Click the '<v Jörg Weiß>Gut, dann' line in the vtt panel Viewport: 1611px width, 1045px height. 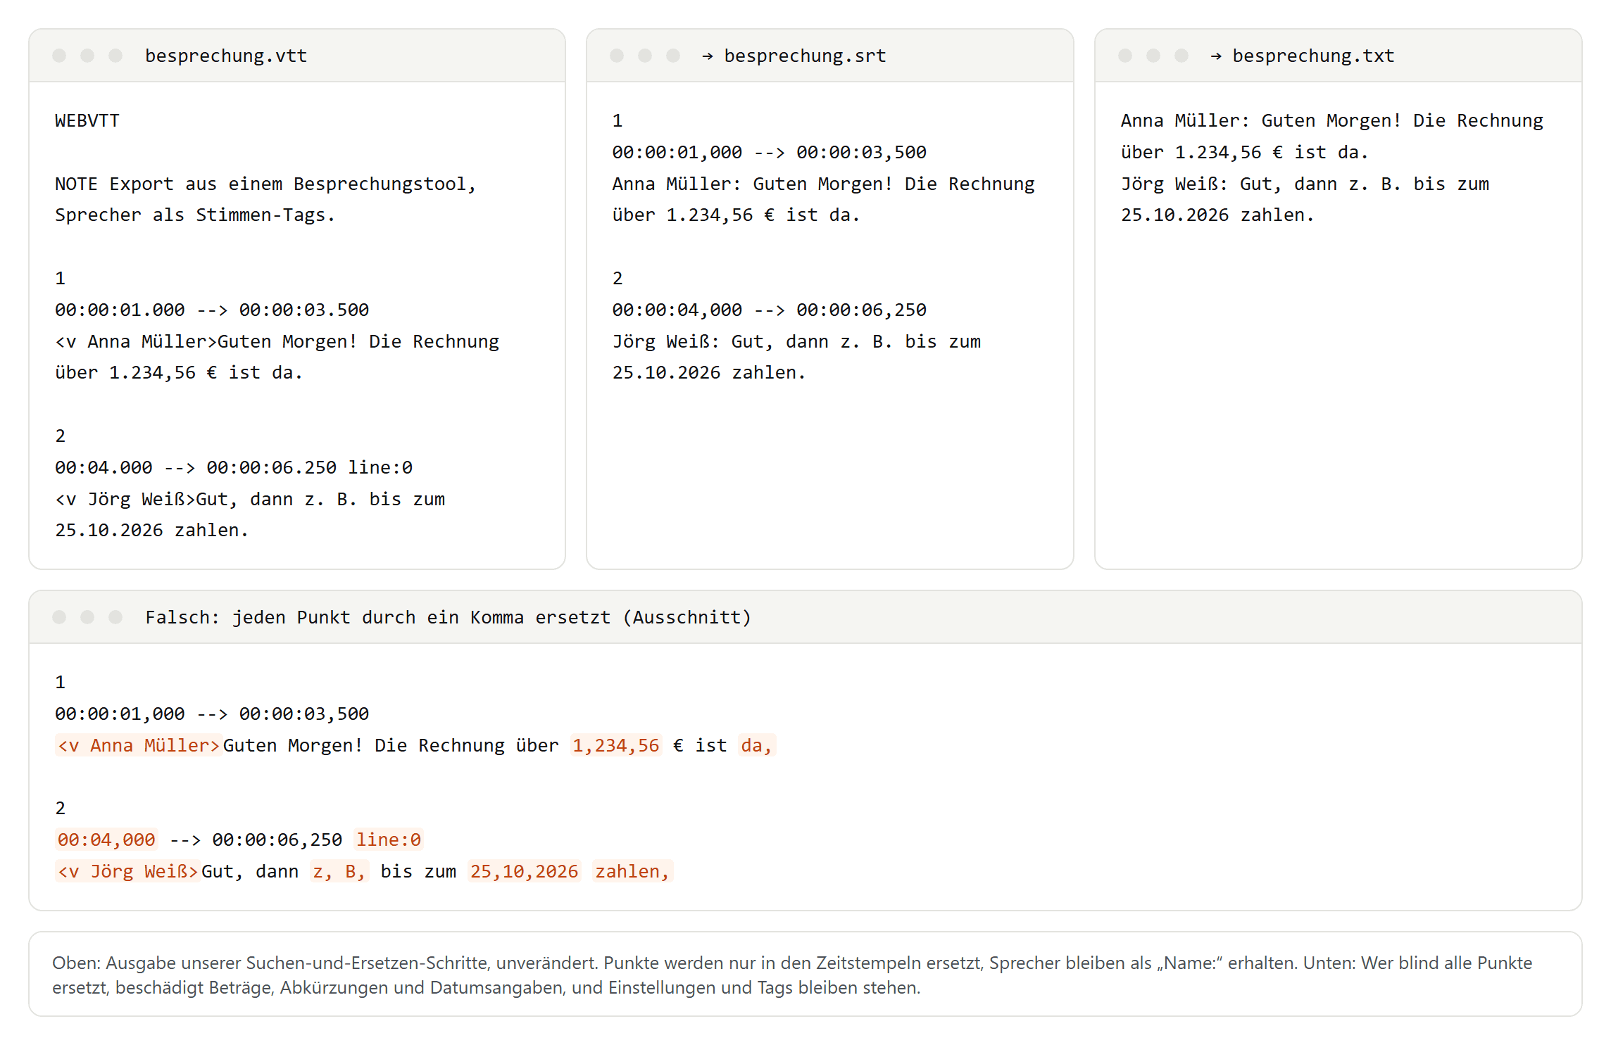pyautogui.click(x=250, y=499)
